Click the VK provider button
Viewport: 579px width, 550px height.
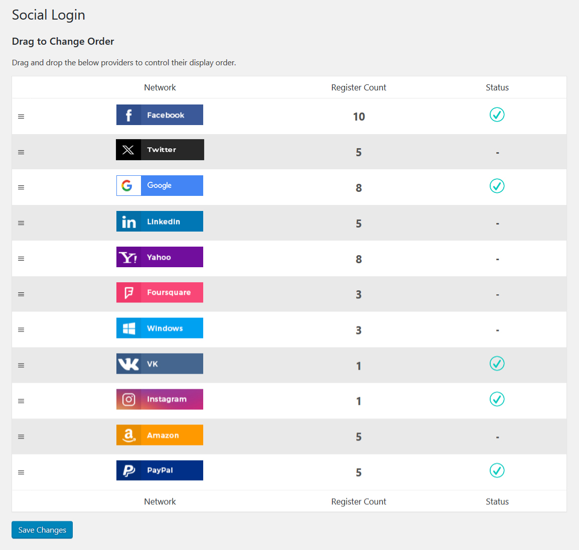[x=160, y=364]
